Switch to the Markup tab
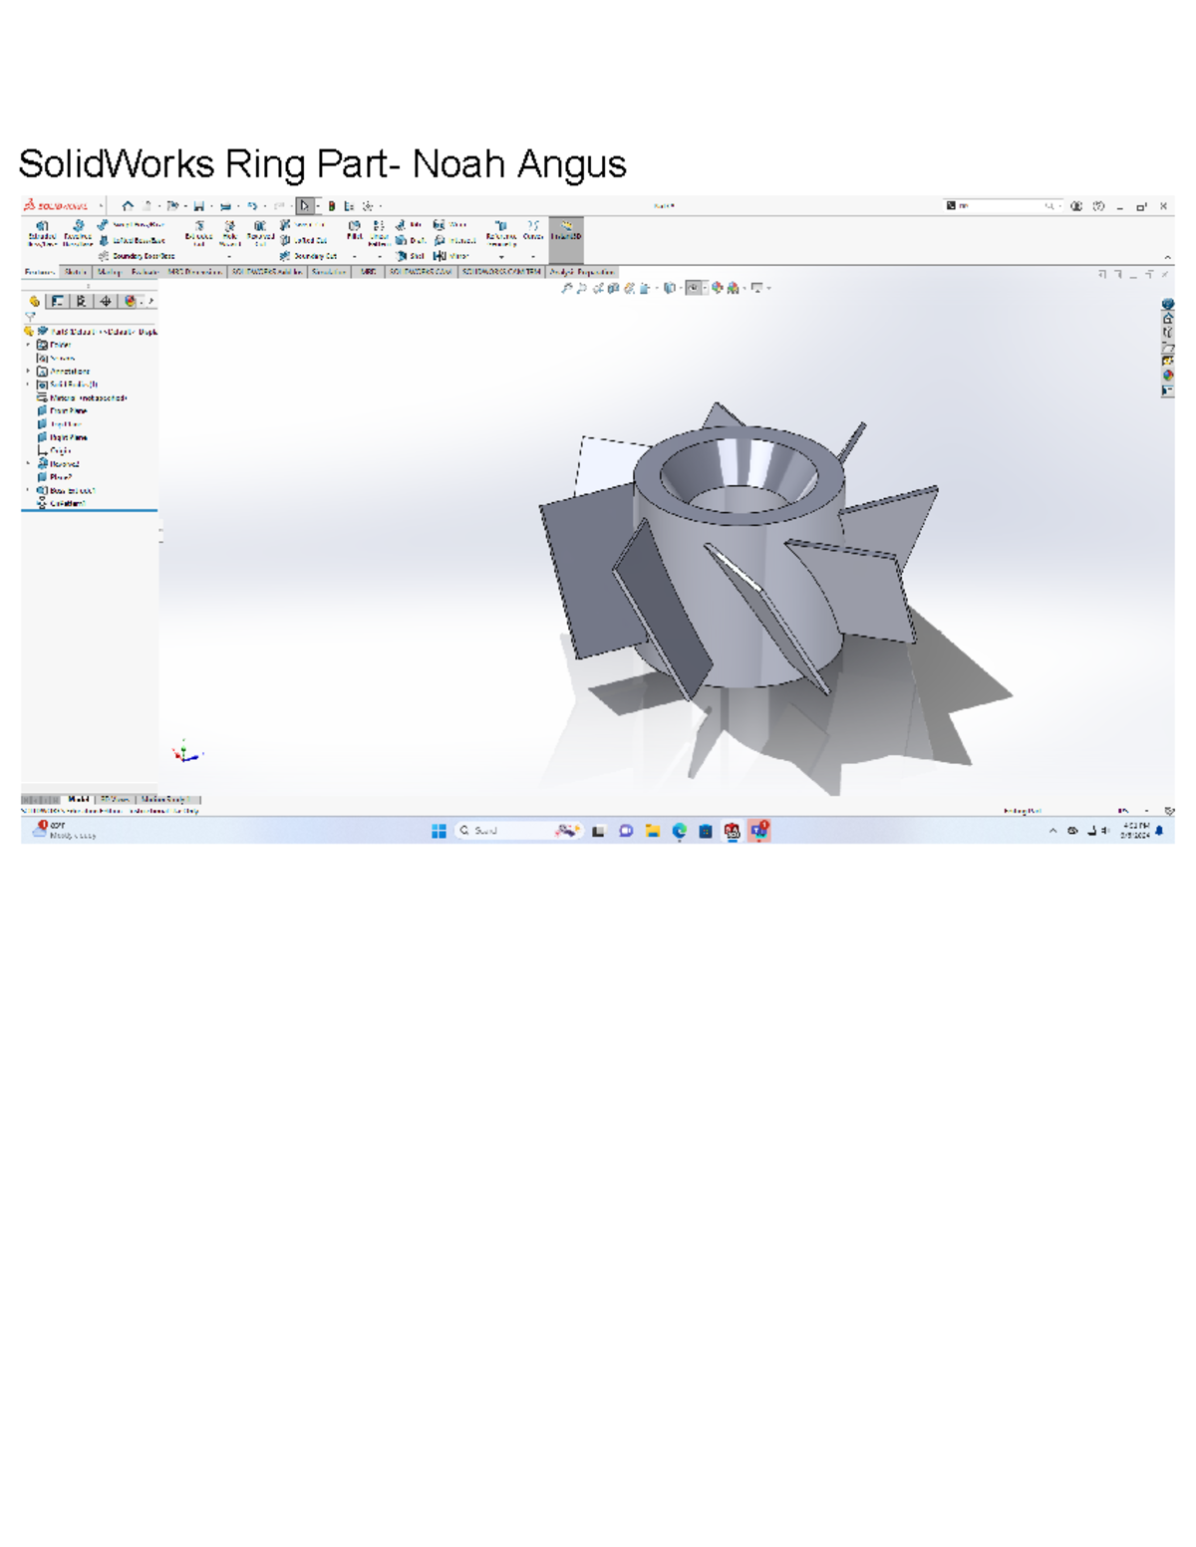Screen dimensions: 1196x1547 pyautogui.click(x=109, y=272)
